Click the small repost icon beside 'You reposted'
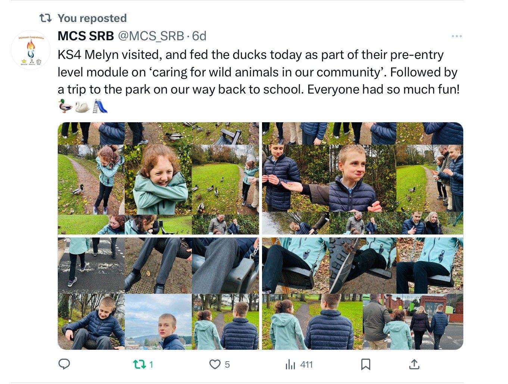The image size is (508, 384). coord(46,18)
